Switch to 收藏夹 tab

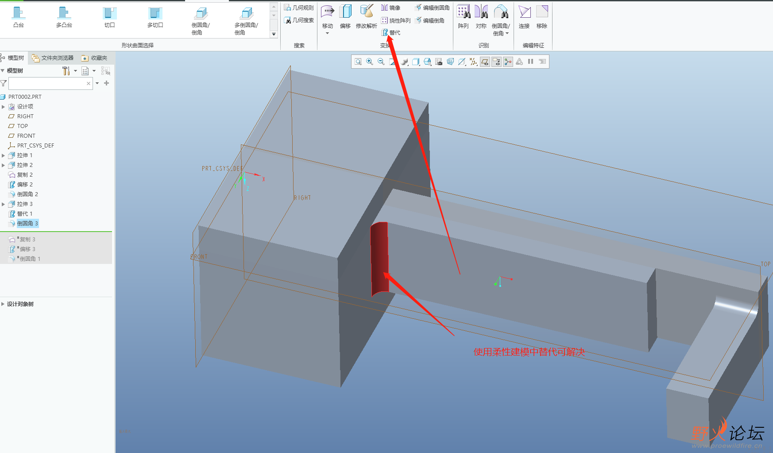tap(94, 58)
